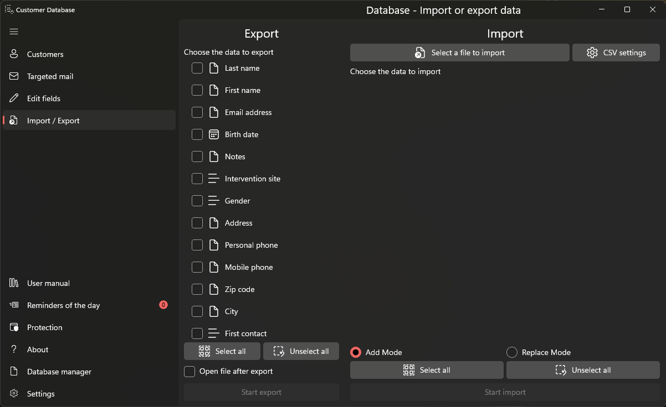Image resolution: width=666 pixels, height=407 pixels.
Task: Click the Database manager icon
Action: pos(14,372)
